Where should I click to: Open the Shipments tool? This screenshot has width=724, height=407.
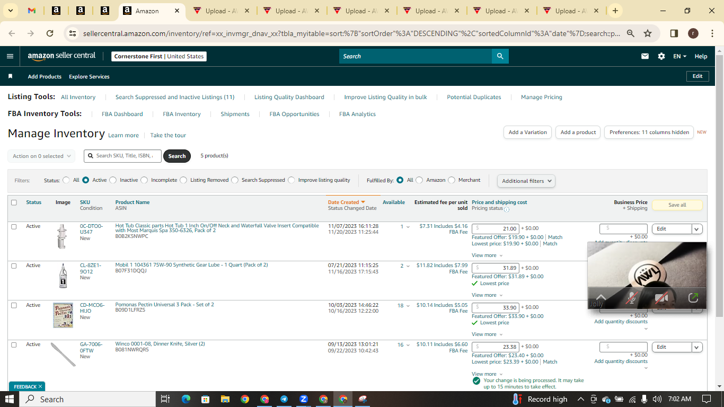(x=235, y=114)
